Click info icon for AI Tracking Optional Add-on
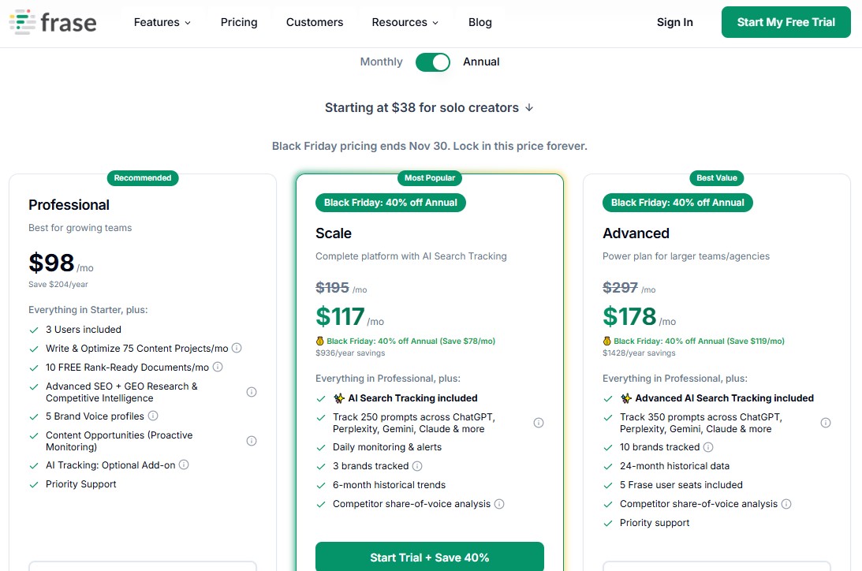The height and width of the screenshot is (571, 862). coord(184,465)
